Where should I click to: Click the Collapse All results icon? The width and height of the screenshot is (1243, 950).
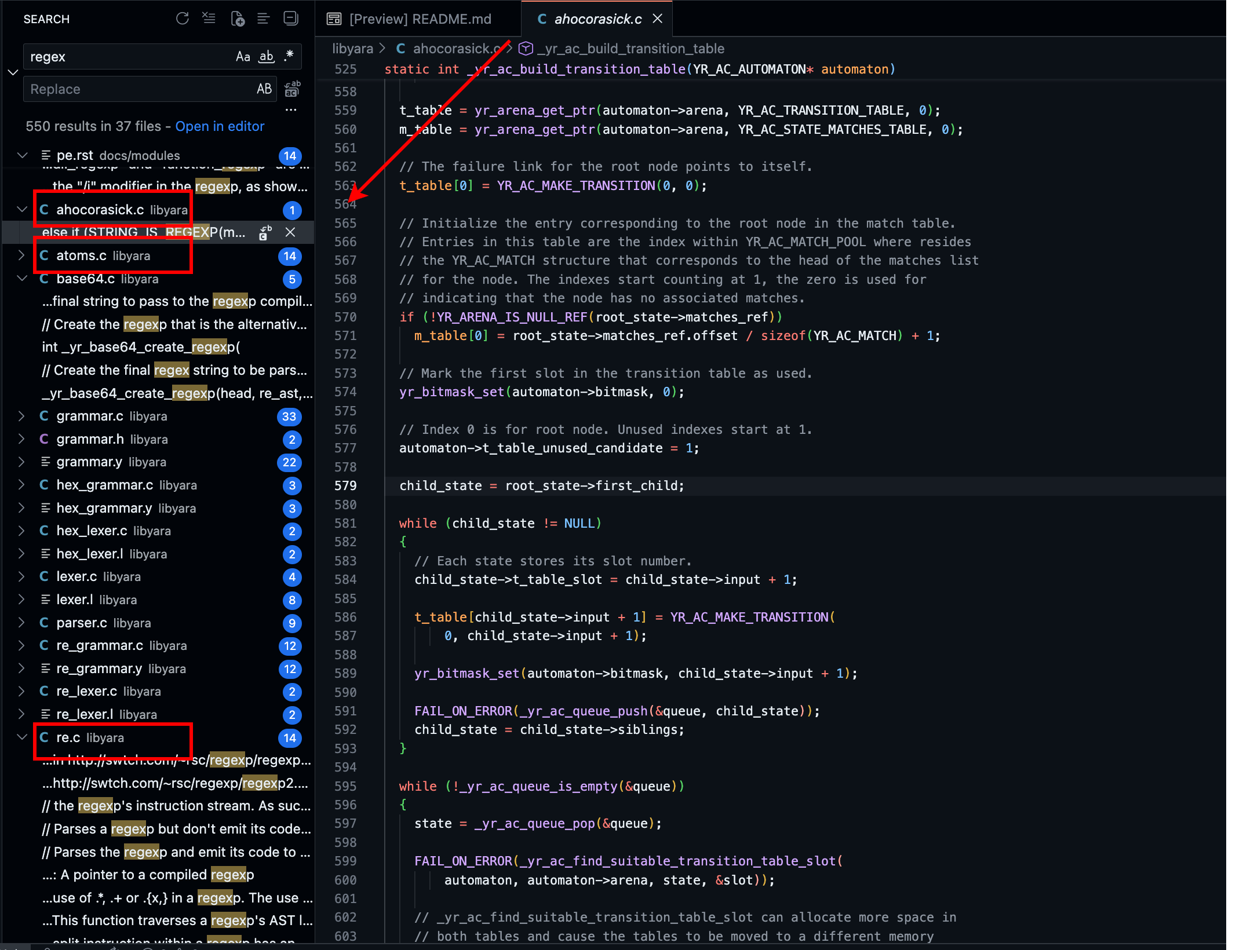click(290, 19)
